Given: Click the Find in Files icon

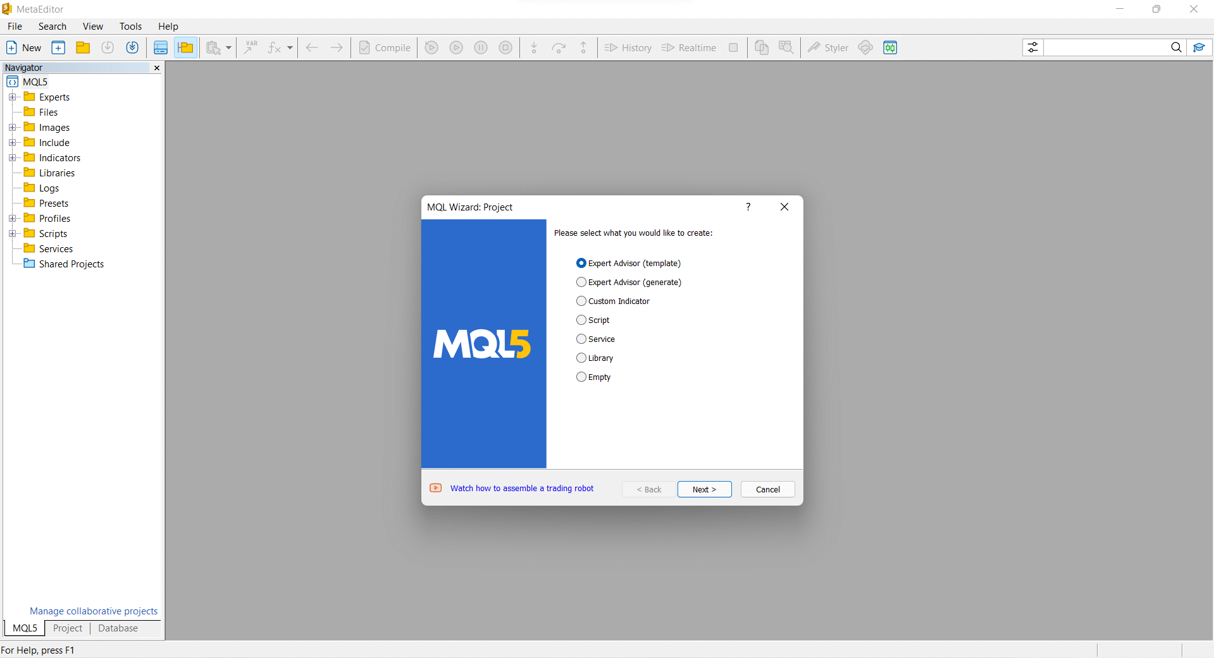Looking at the screenshot, I should tap(214, 47).
